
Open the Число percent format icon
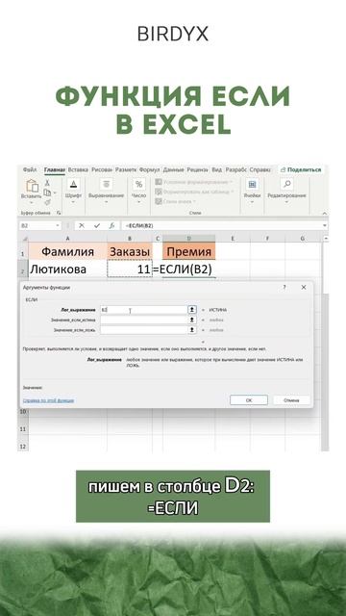click(138, 184)
